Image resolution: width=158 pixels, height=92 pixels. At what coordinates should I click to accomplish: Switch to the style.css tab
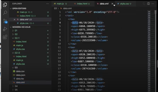click(125, 4)
